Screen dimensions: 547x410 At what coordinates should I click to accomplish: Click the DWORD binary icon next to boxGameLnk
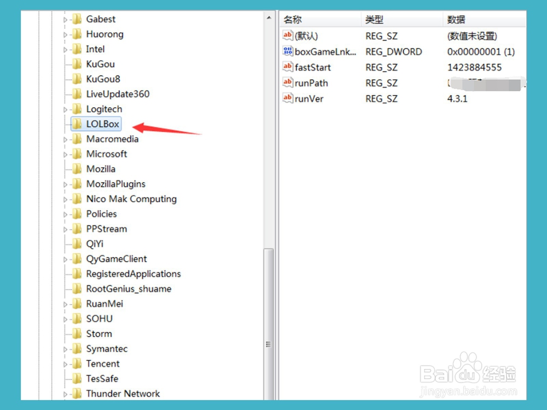[x=288, y=51]
